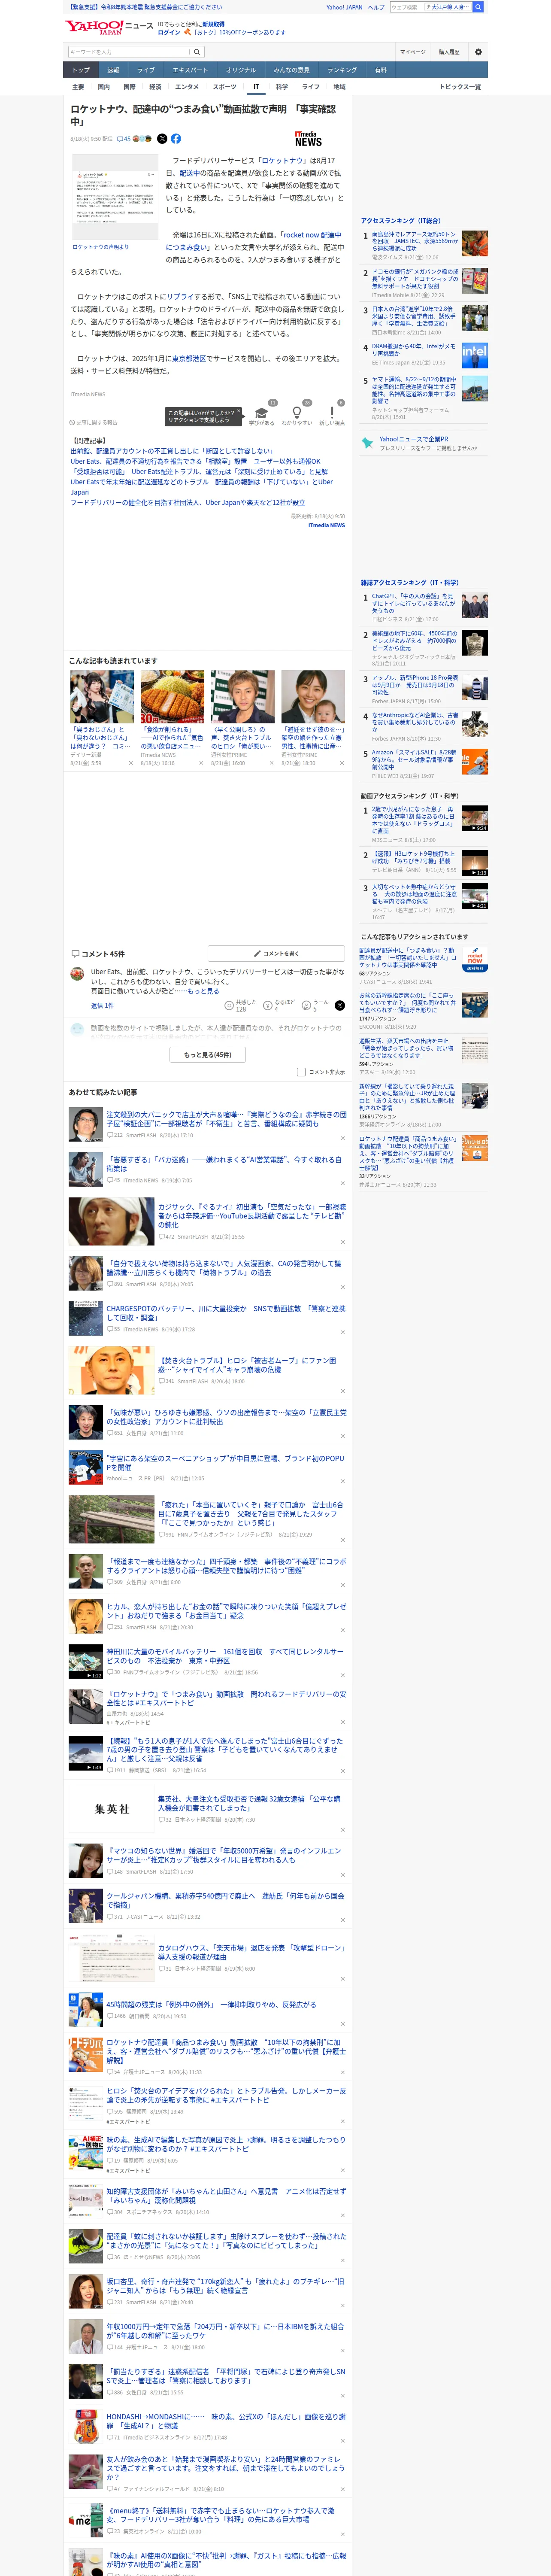
Task: Click the なるほど reaction on first comment
Action: point(279,1005)
